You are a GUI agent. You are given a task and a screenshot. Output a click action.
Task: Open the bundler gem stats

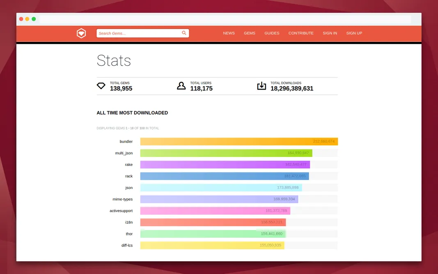[x=126, y=141]
